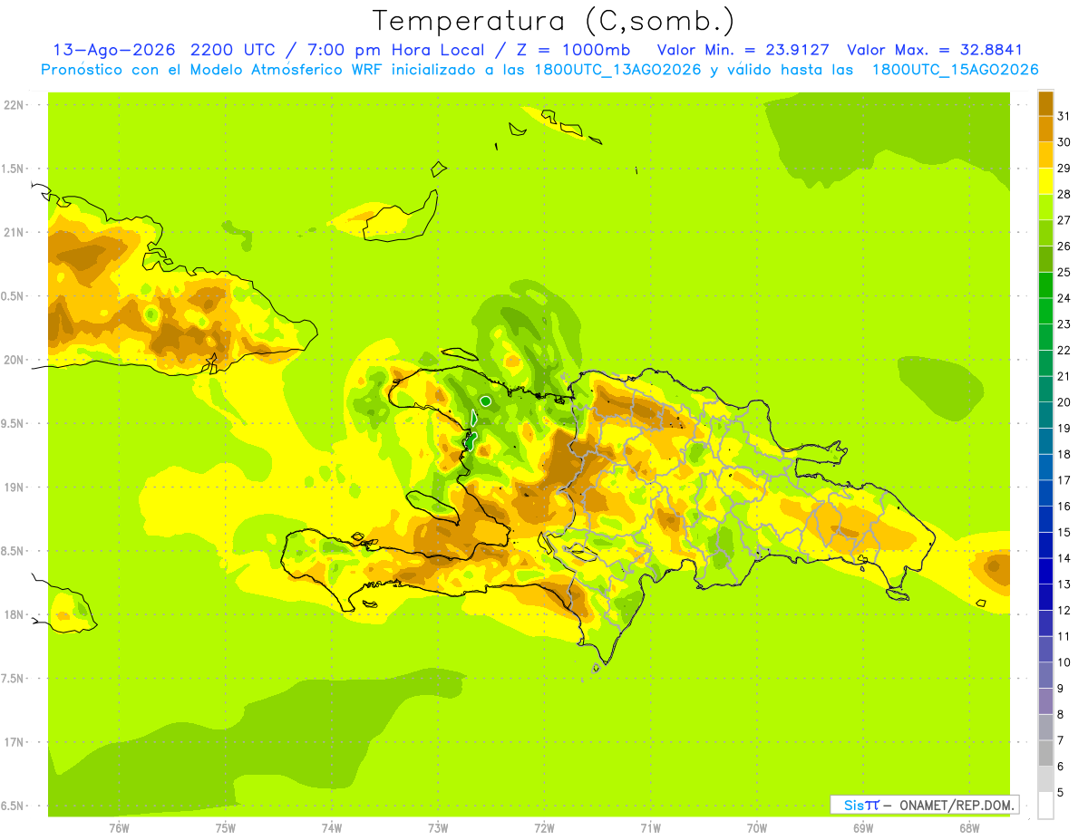Click the colorbar label "20"

(1064, 402)
